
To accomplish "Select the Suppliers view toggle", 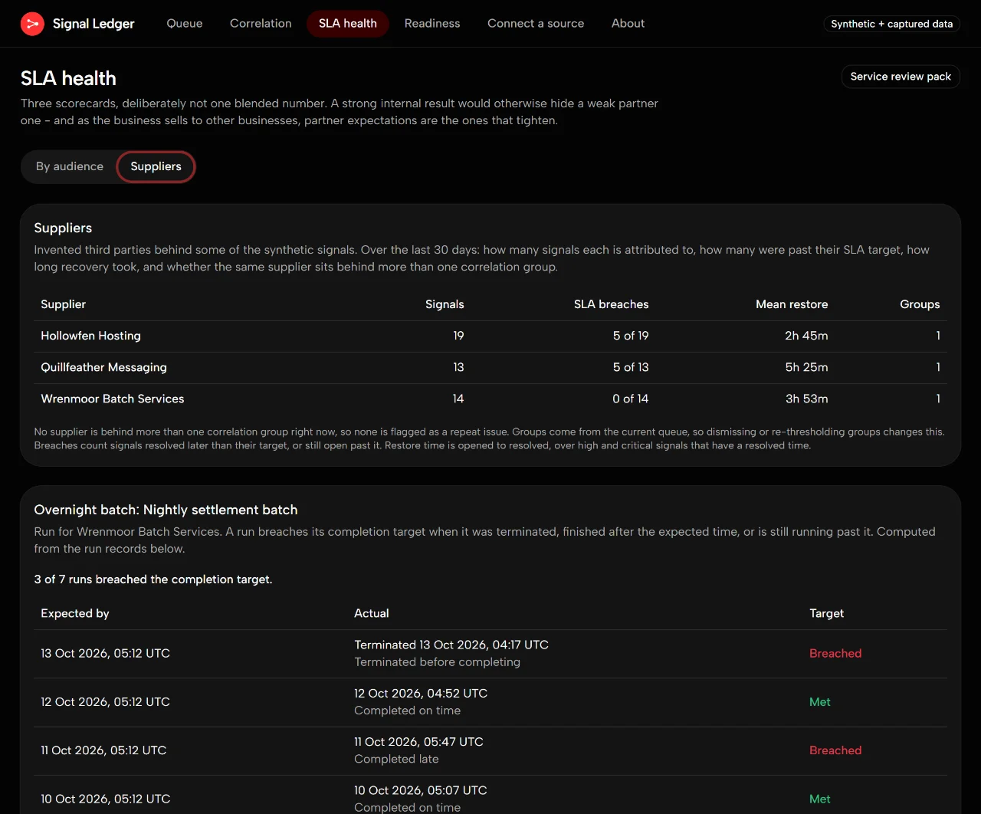I will (156, 166).
